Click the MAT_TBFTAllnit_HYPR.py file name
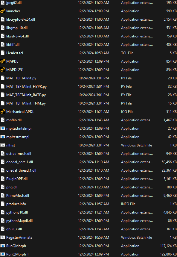Screen dimensions: 177x257 tap(26, 87)
